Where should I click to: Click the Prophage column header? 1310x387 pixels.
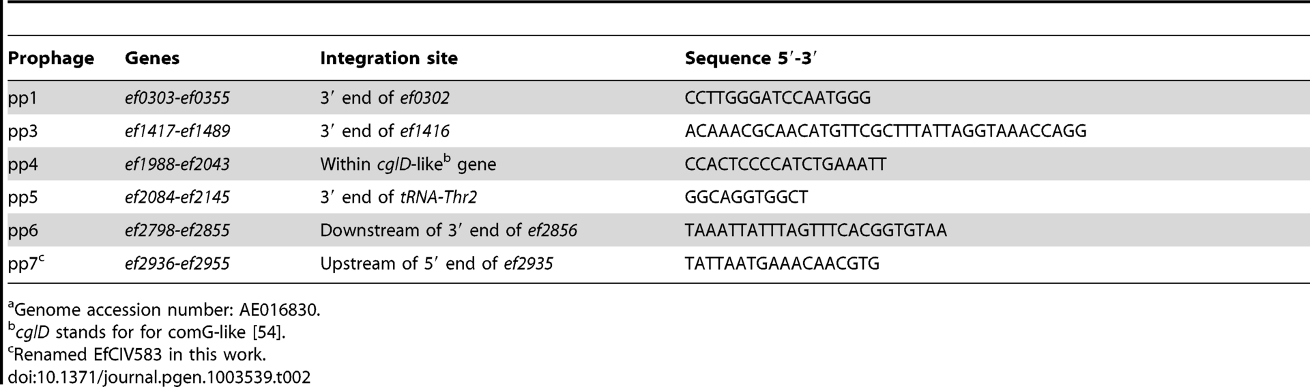click(51, 59)
